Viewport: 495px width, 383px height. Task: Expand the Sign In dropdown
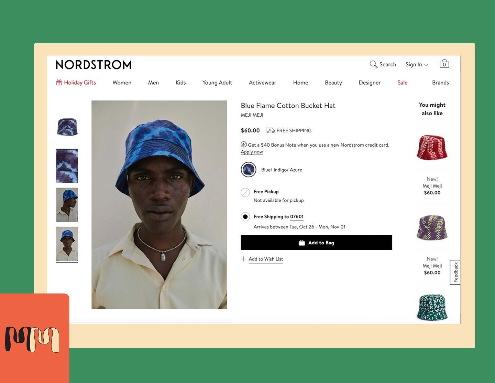pos(417,64)
